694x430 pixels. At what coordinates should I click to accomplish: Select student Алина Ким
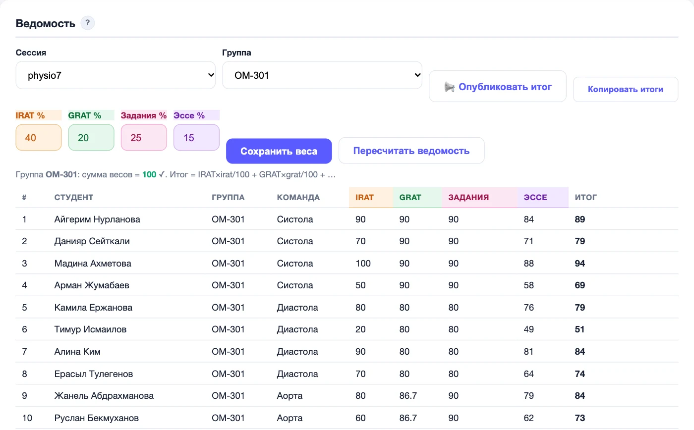click(77, 352)
